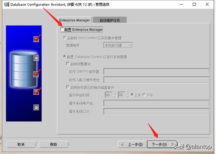Select 配置 Database Control radio option
Image resolution: width=216 pixels, height=154 pixels.
coord(64,56)
